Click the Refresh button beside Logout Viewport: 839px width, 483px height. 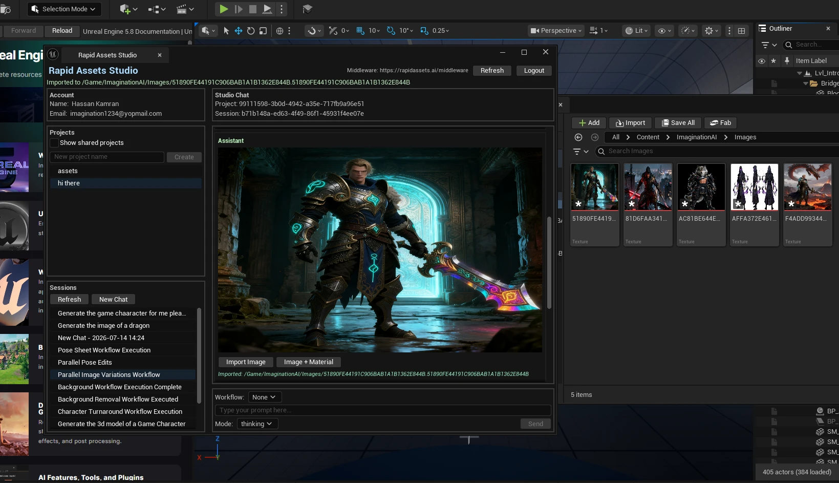pos(492,71)
